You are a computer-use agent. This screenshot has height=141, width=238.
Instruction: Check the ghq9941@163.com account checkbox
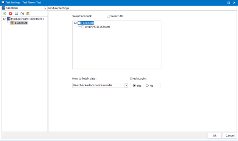pyautogui.click(x=83, y=27)
